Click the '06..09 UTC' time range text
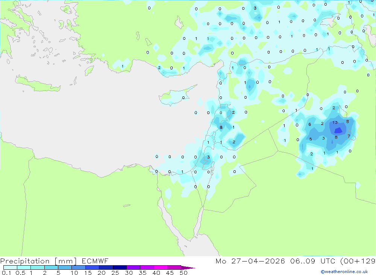 313,261
